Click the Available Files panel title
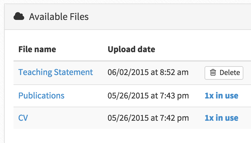251x143 pixels. (x=59, y=17)
